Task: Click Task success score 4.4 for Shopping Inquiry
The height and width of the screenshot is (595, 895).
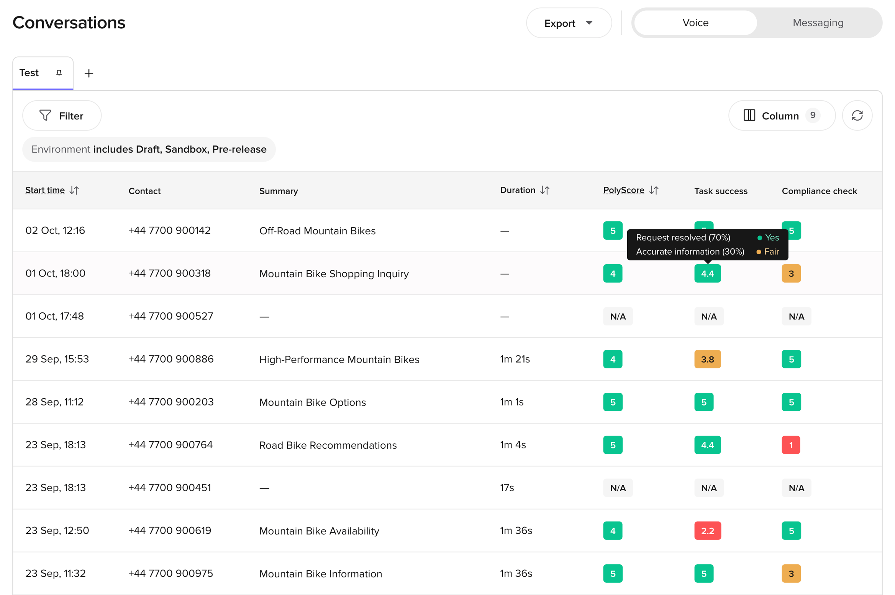Action: 707,273
